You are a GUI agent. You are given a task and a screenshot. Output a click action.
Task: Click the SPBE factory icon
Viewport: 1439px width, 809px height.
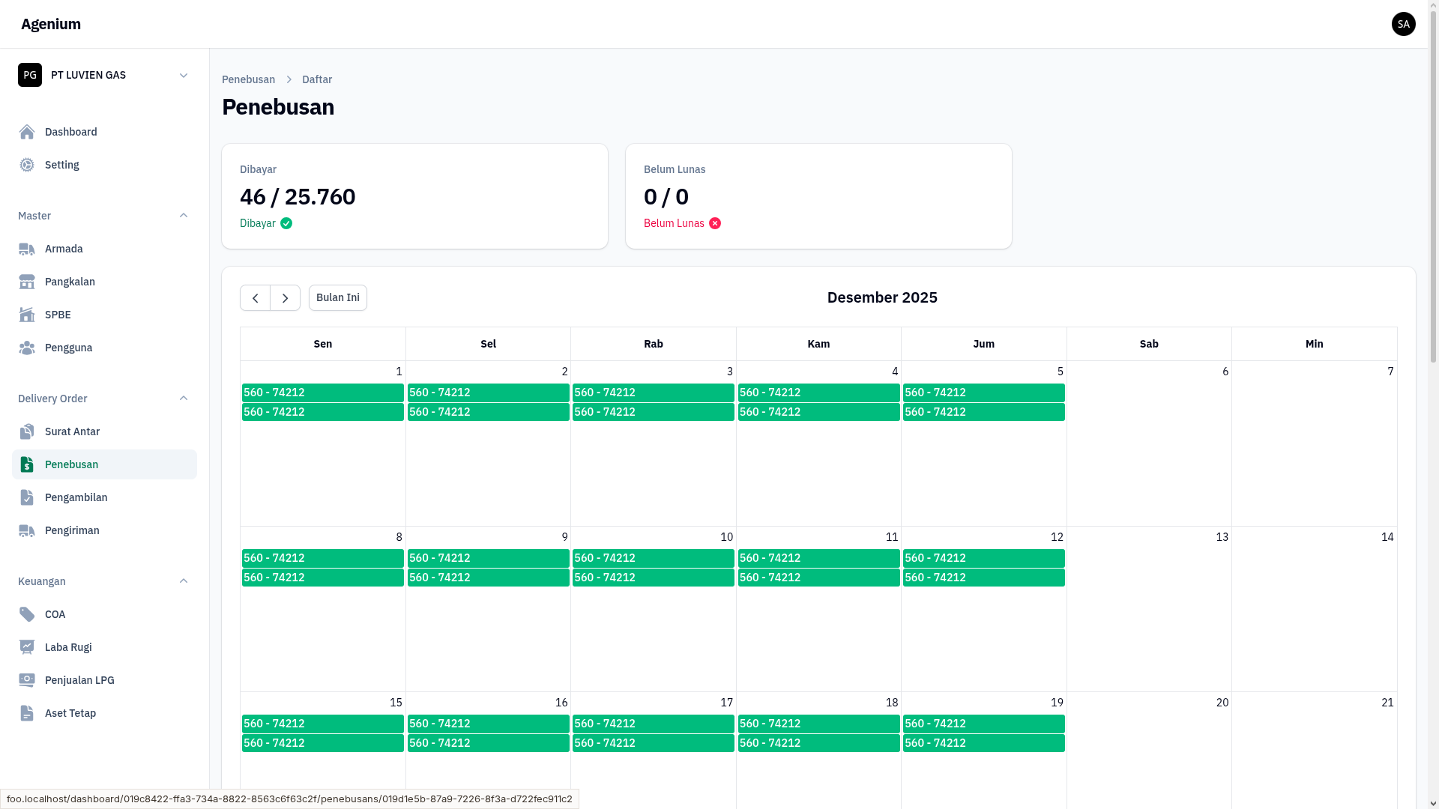pos(27,315)
